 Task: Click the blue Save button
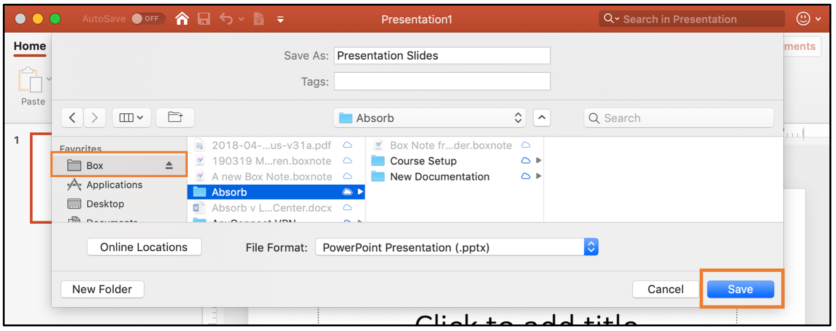tap(740, 289)
